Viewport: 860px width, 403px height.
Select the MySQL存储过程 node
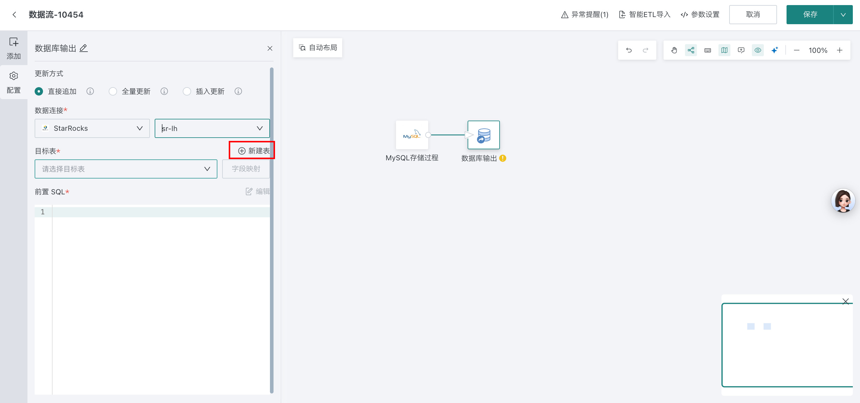pos(412,135)
